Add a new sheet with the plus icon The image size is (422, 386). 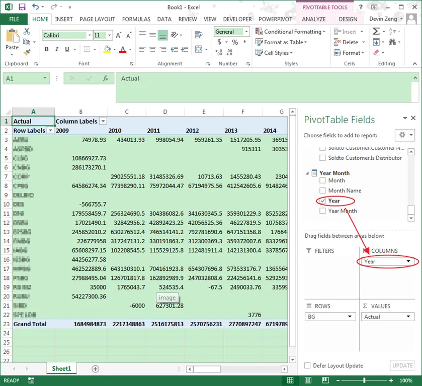click(x=95, y=369)
